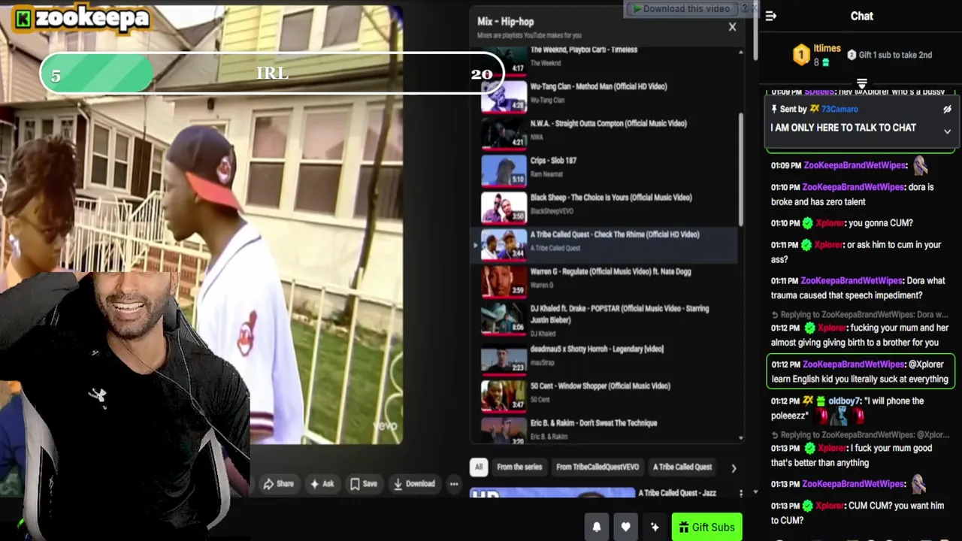
Task: Select 'From the series' chip
Action: click(519, 467)
